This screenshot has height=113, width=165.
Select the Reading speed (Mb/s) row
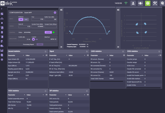[x=28, y=69]
